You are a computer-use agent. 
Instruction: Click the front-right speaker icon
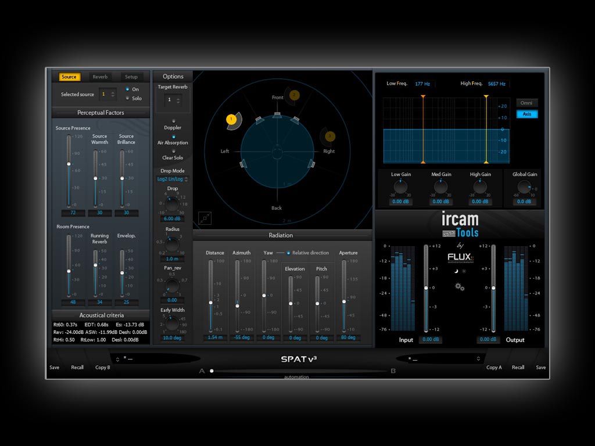(295, 120)
